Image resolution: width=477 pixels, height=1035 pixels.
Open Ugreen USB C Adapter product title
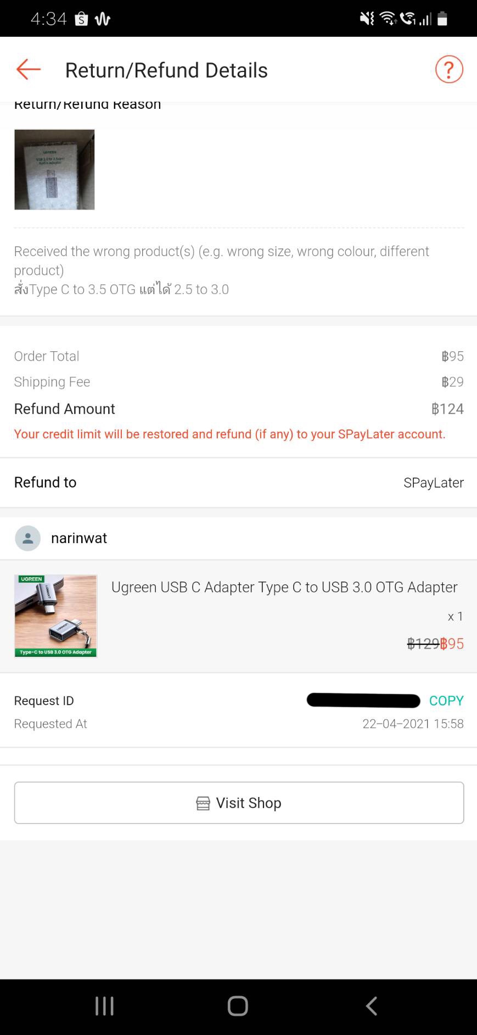(x=284, y=587)
